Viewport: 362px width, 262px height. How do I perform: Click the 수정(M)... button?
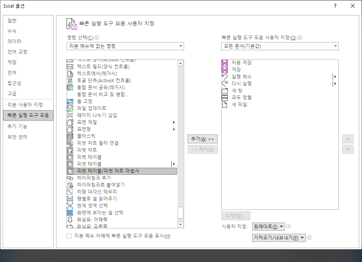(x=236, y=216)
